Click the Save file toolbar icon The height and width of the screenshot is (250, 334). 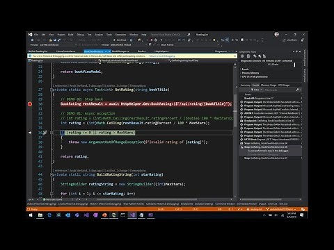pyautogui.click(x=55, y=40)
